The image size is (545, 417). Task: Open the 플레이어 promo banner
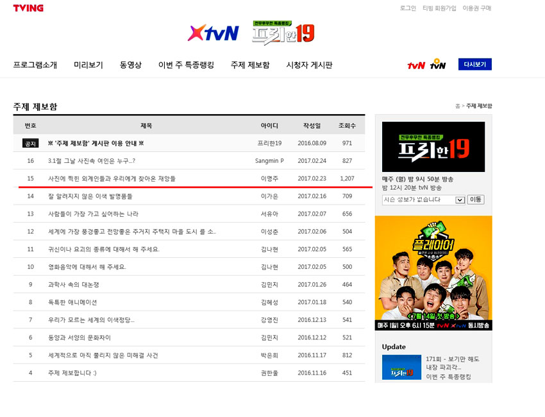click(x=433, y=273)
